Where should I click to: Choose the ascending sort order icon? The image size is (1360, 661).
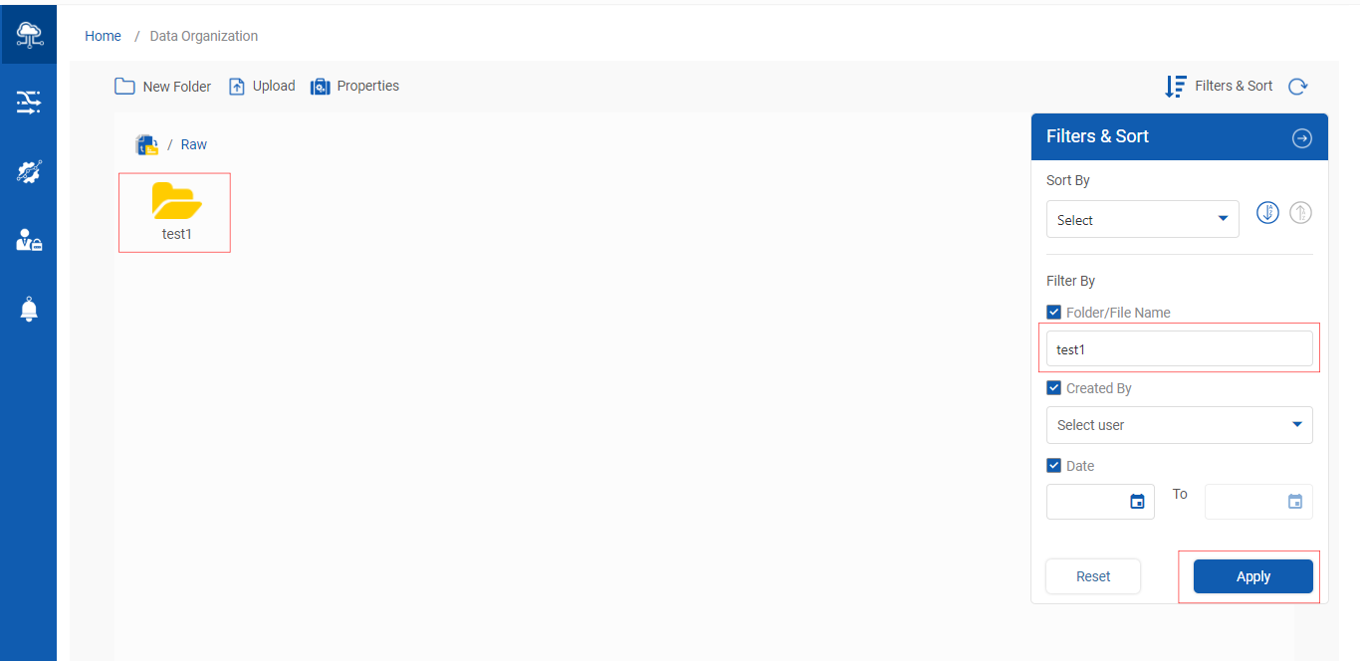click(x=1300, y=212)
